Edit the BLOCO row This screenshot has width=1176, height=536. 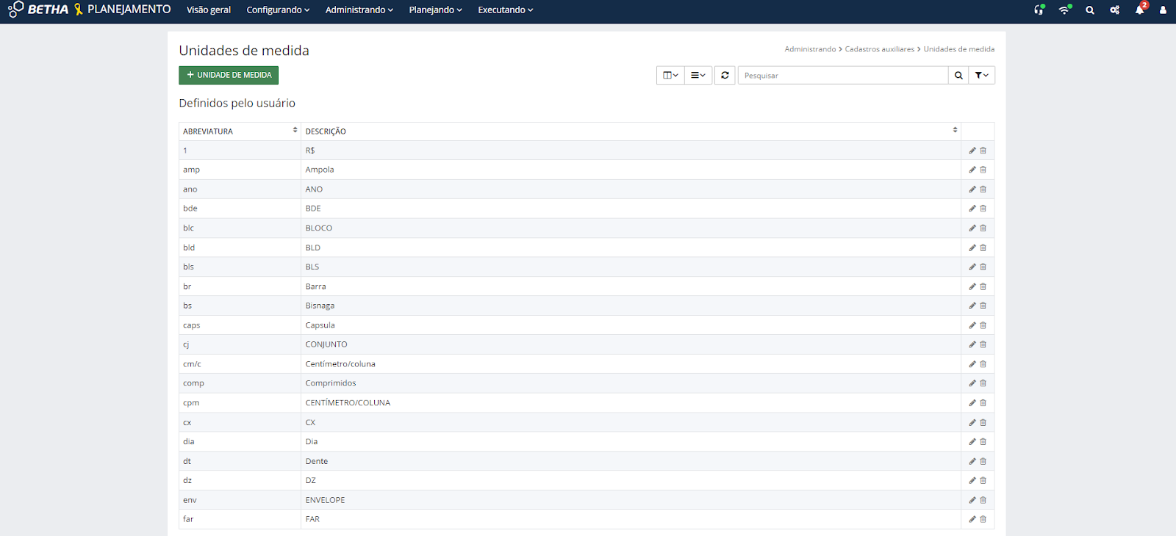click(x=972, y=228)
